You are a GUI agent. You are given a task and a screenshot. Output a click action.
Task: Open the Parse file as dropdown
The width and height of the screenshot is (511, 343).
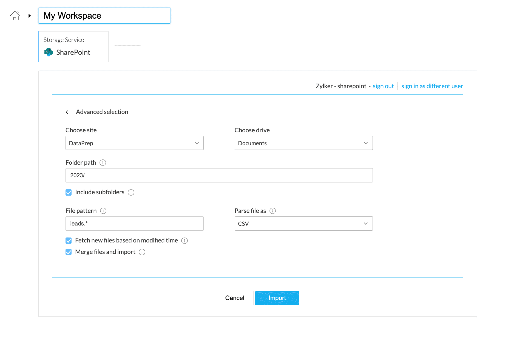303,224
